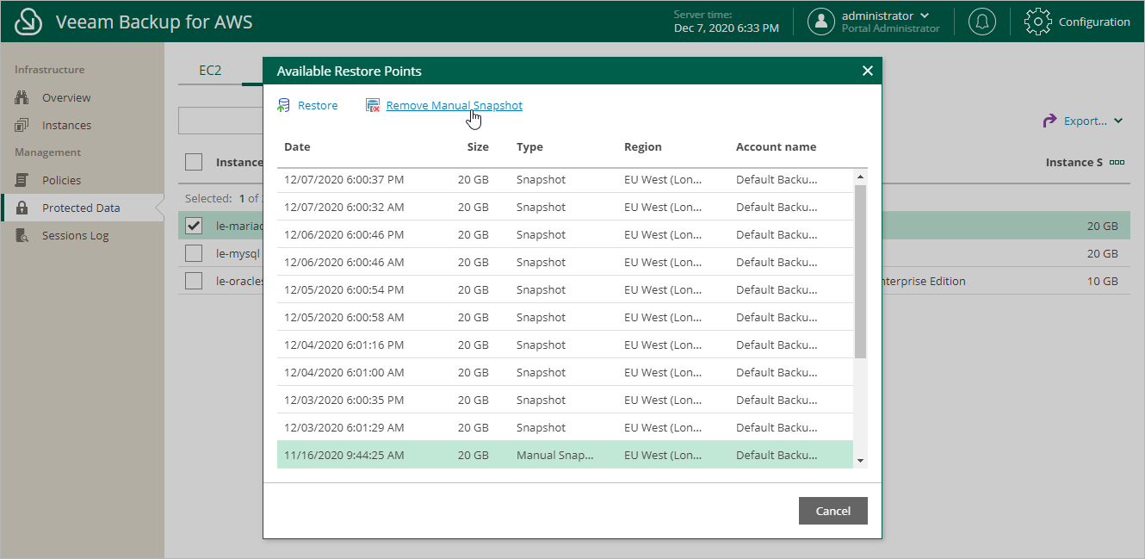Image resolution: width=1145 pixels, height=559 pixels.
Task: Open Protected Data in the sidebar
Action: coord(81,208)
